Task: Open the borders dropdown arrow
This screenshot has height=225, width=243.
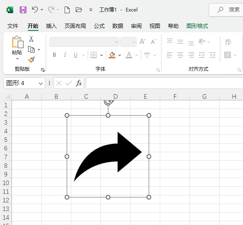Action: (x=101, y=55)
